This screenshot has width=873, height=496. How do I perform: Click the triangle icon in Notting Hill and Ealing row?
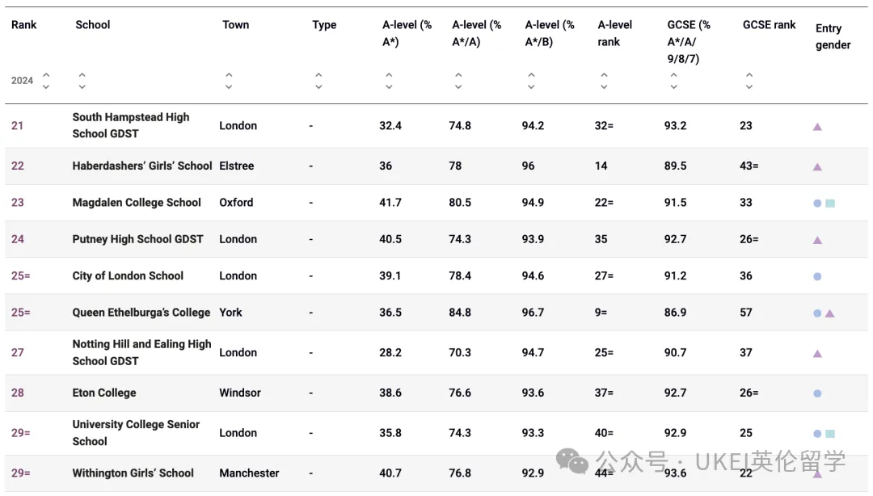pyautogui.click(x=817, y=354)
